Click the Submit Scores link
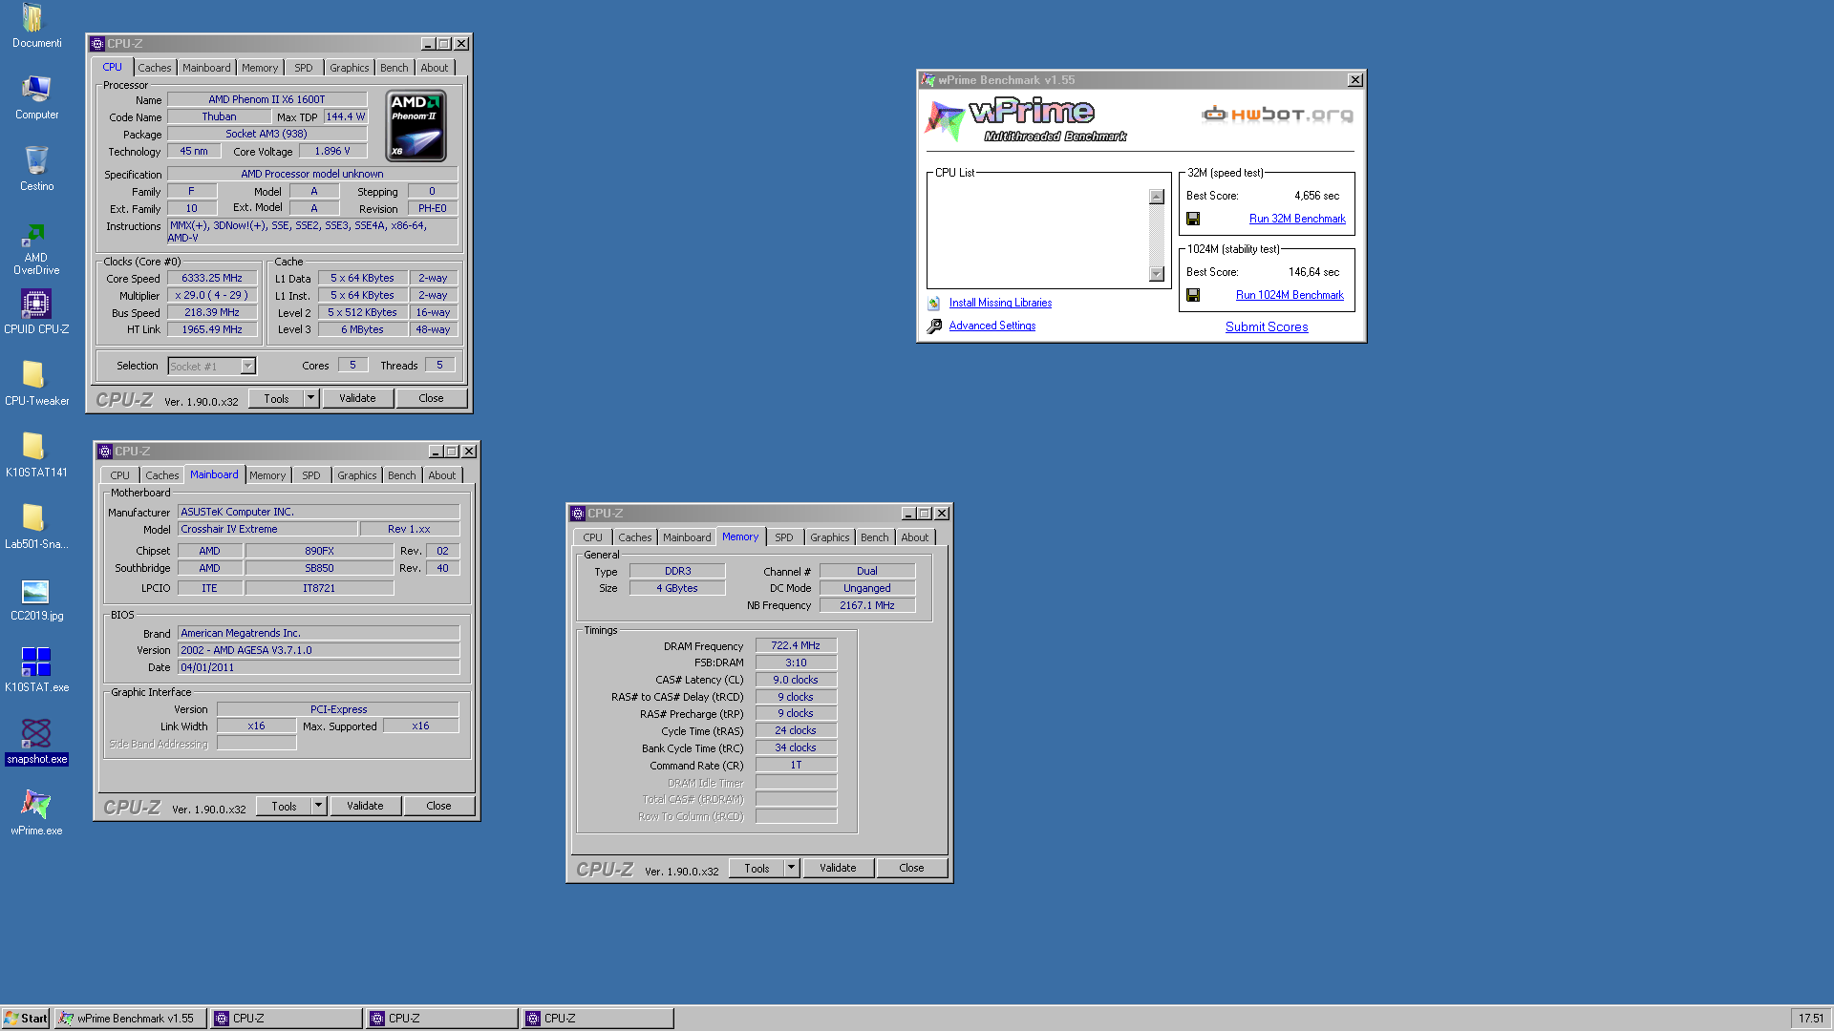This screenshot has height=1031, width=1834. coord(1267,326)
